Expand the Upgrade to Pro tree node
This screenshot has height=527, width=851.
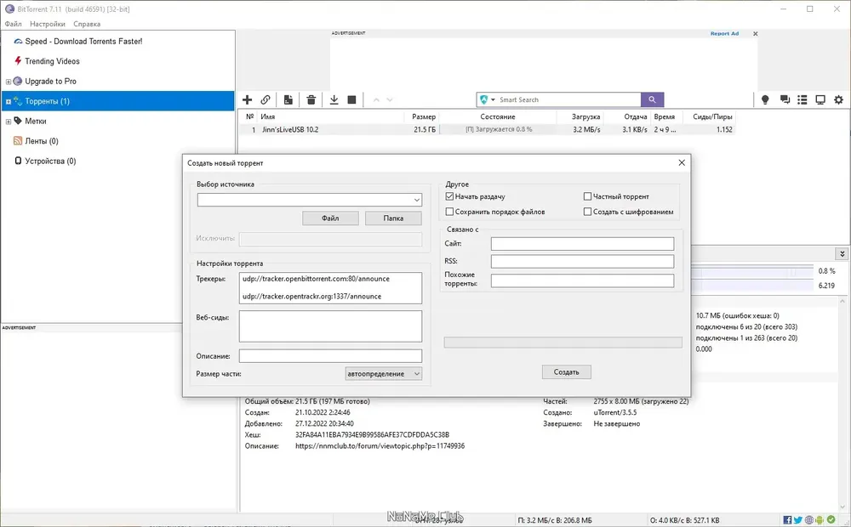click(x=9, y=82)
